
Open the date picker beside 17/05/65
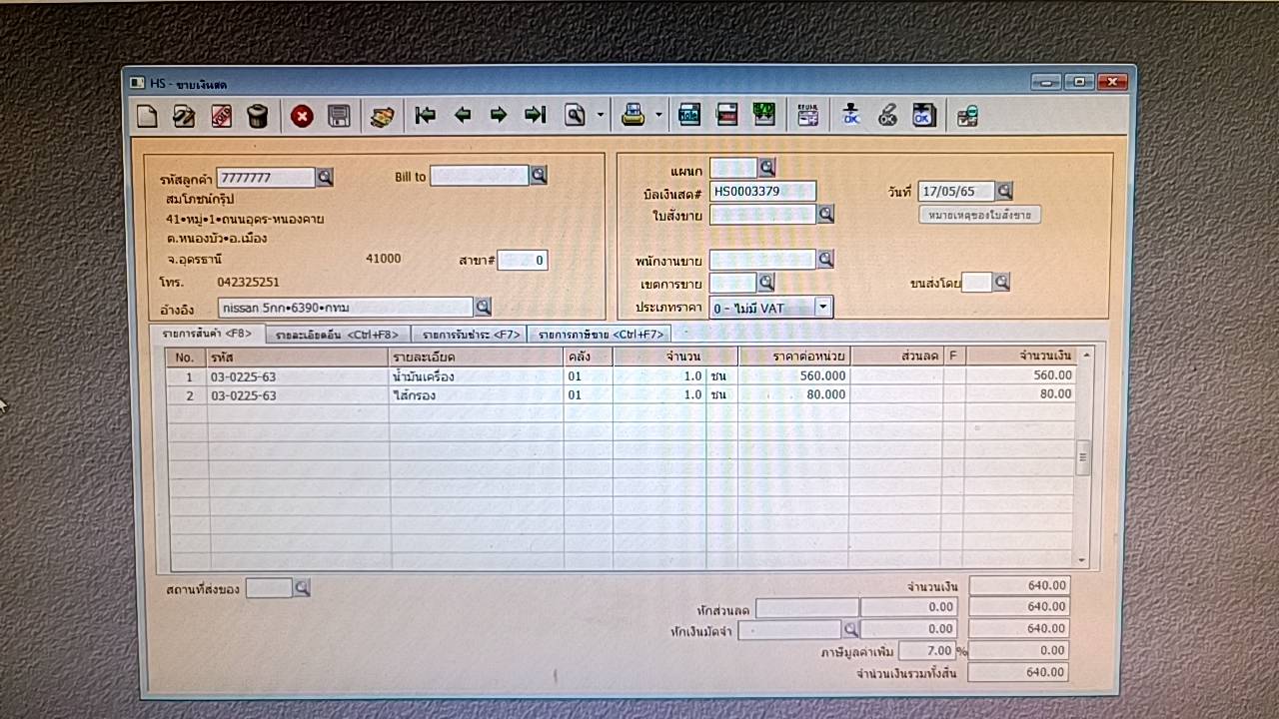(1004, 191)
